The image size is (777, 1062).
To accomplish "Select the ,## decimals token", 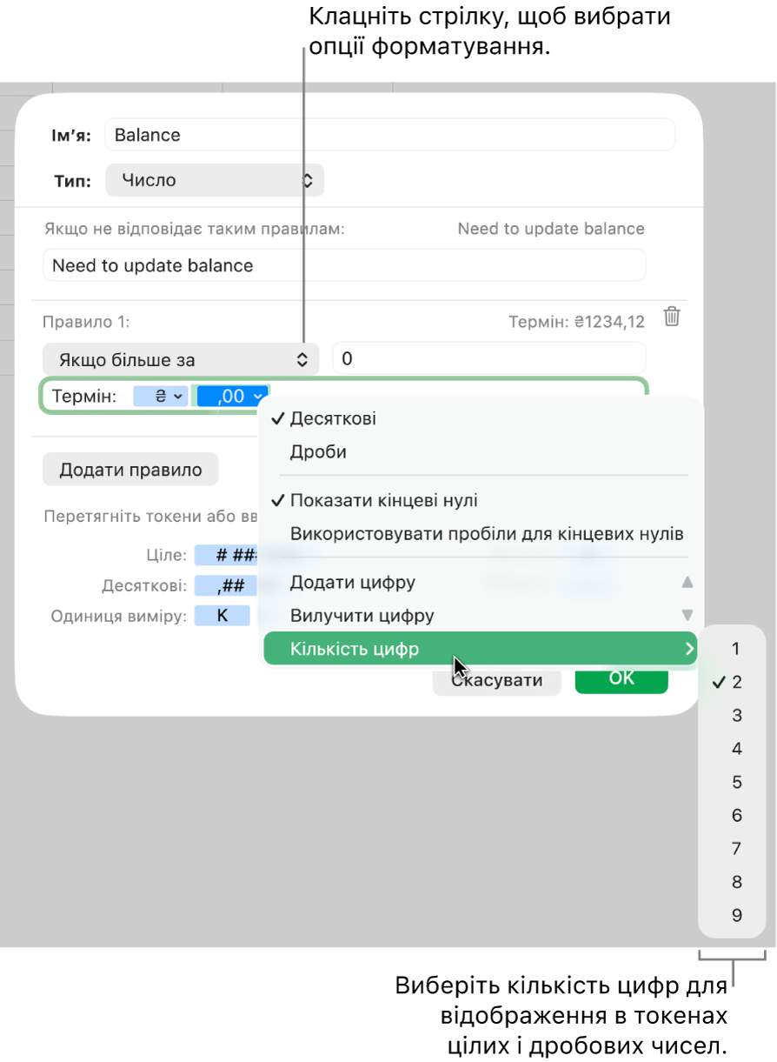I will point(225,585).
